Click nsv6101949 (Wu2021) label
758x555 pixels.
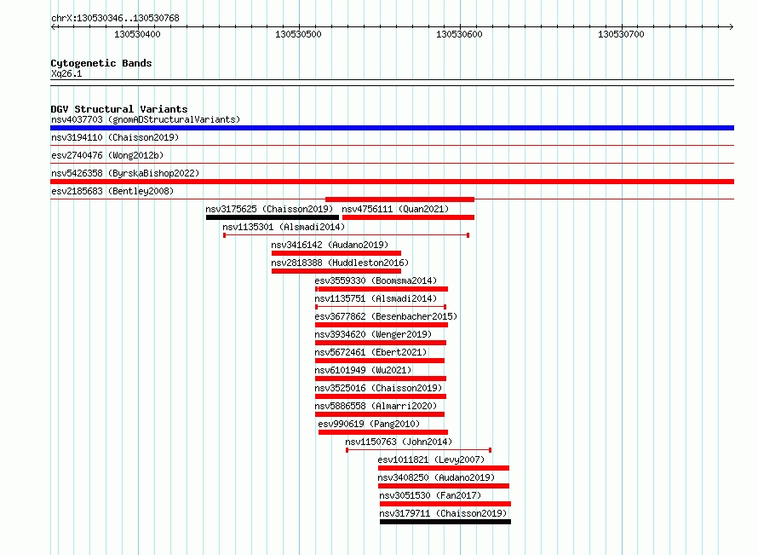(x=363, y=370)
